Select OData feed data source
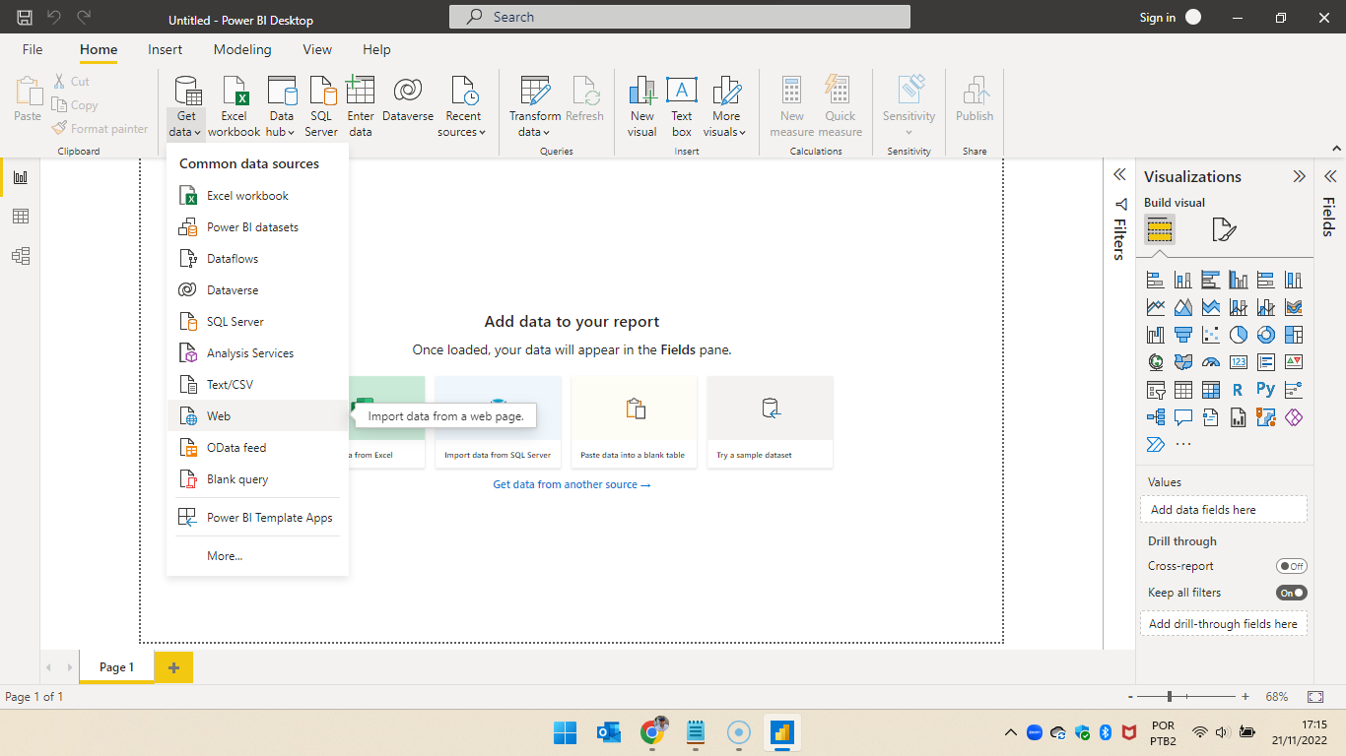 point(257,448)
